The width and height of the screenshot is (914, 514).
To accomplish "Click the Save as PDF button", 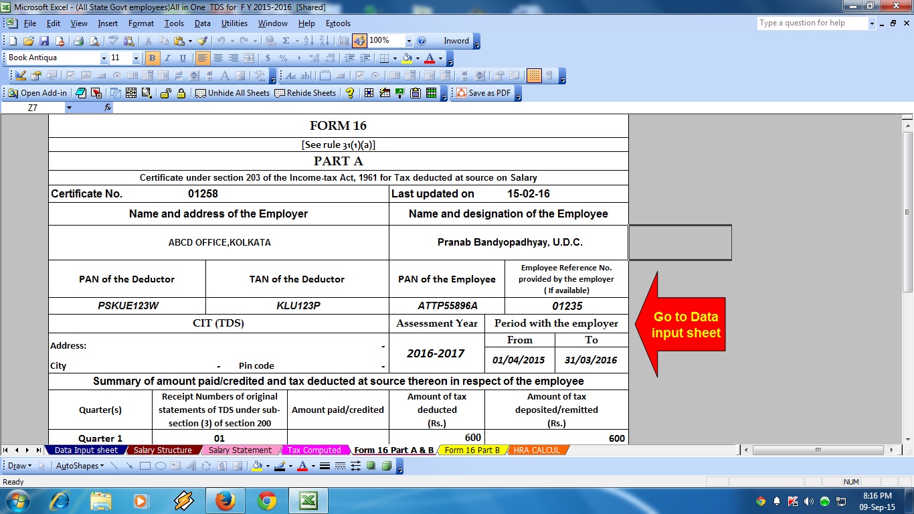I will [x=483, y=93].
